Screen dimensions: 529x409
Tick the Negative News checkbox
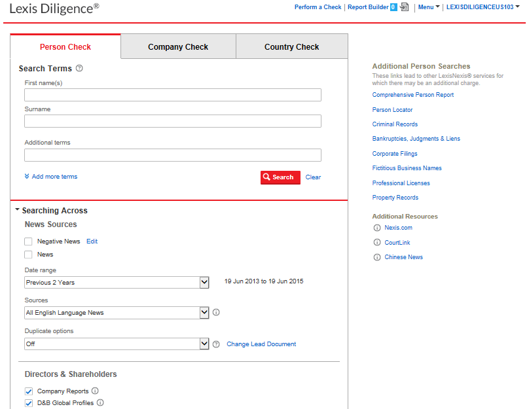tap(28, 241)
